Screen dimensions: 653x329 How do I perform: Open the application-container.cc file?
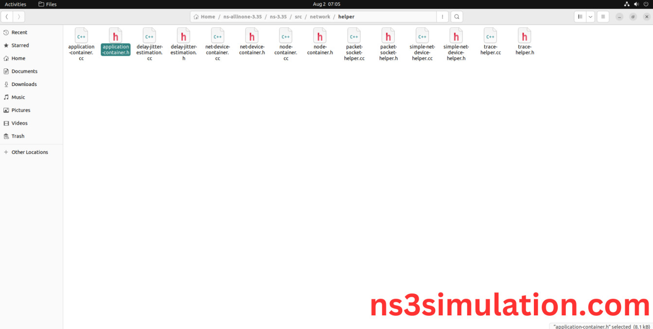click(x=81, y=36)
